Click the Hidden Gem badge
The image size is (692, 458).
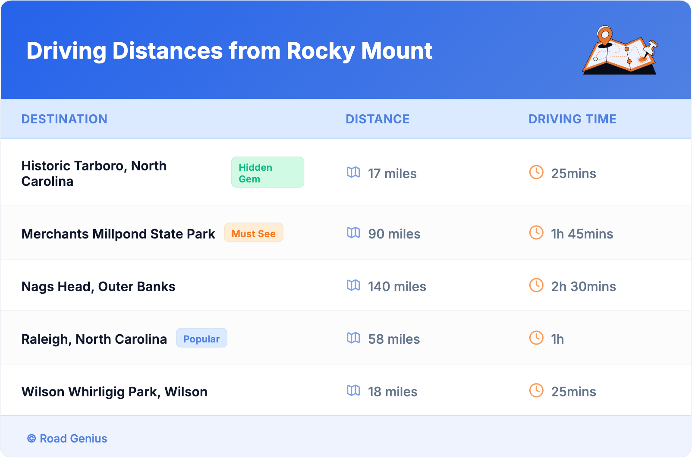click(x=267, y=173)
